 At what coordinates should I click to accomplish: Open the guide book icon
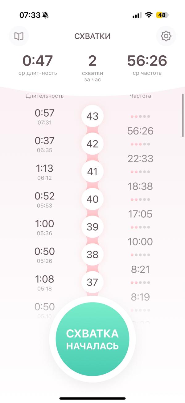point(19,36)
